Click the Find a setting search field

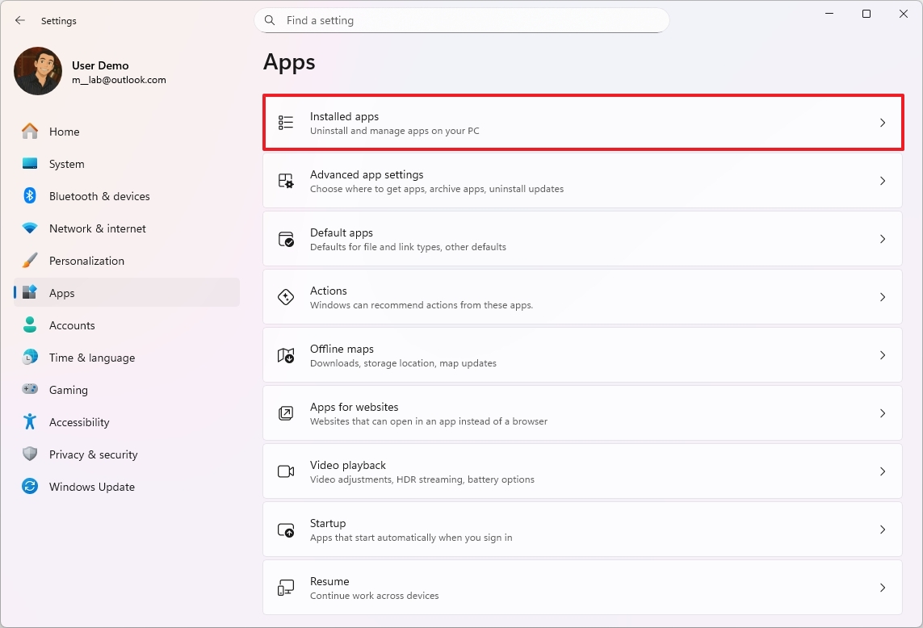[x=461, y=20]
